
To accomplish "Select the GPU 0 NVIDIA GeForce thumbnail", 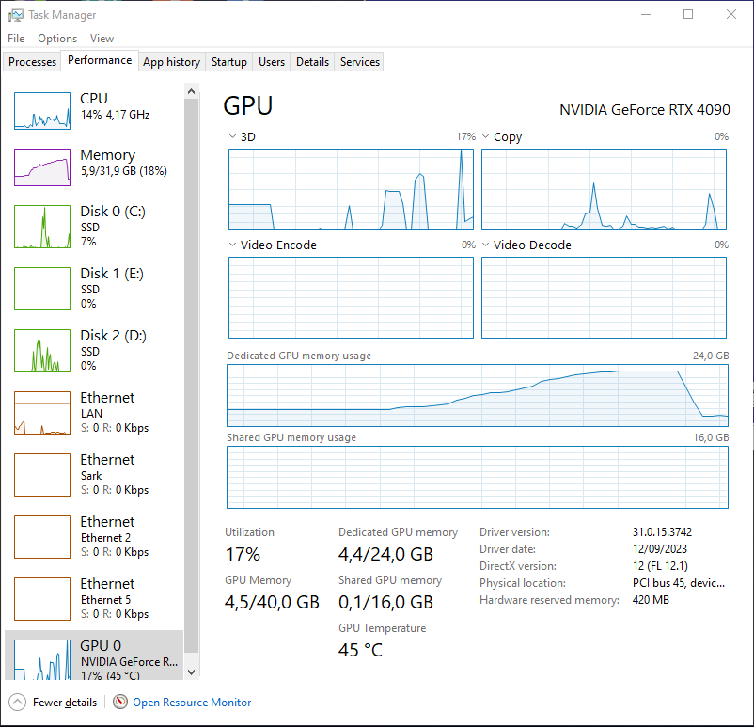I will click(x=42, y=659).
